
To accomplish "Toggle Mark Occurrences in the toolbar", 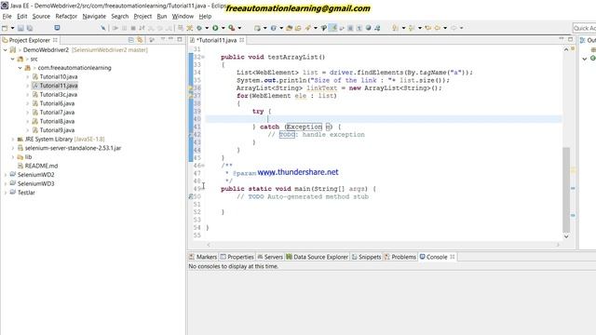I will pyautogui.click(x=332, y=28).
